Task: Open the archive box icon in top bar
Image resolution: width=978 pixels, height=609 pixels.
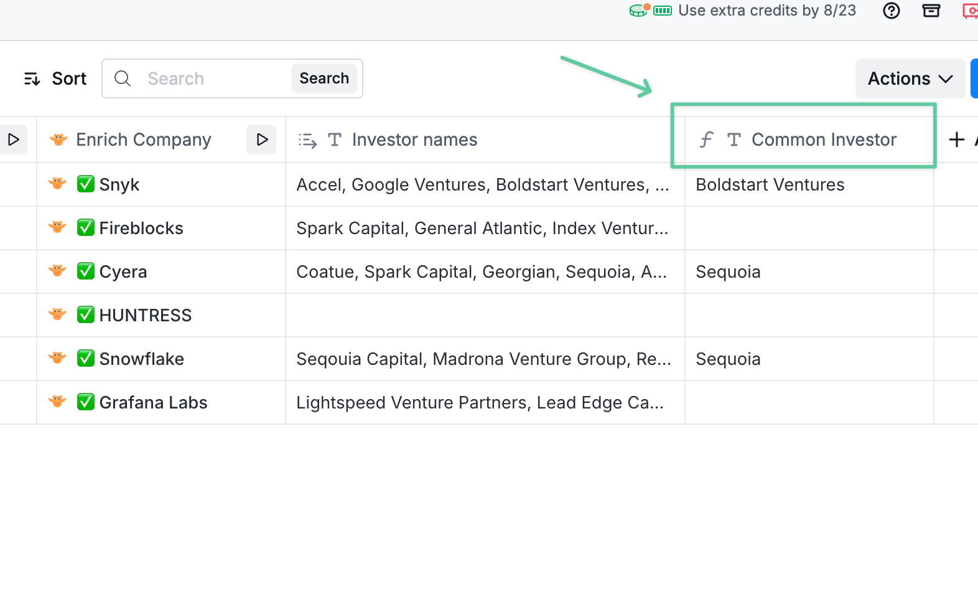Action: pos(931,11)
